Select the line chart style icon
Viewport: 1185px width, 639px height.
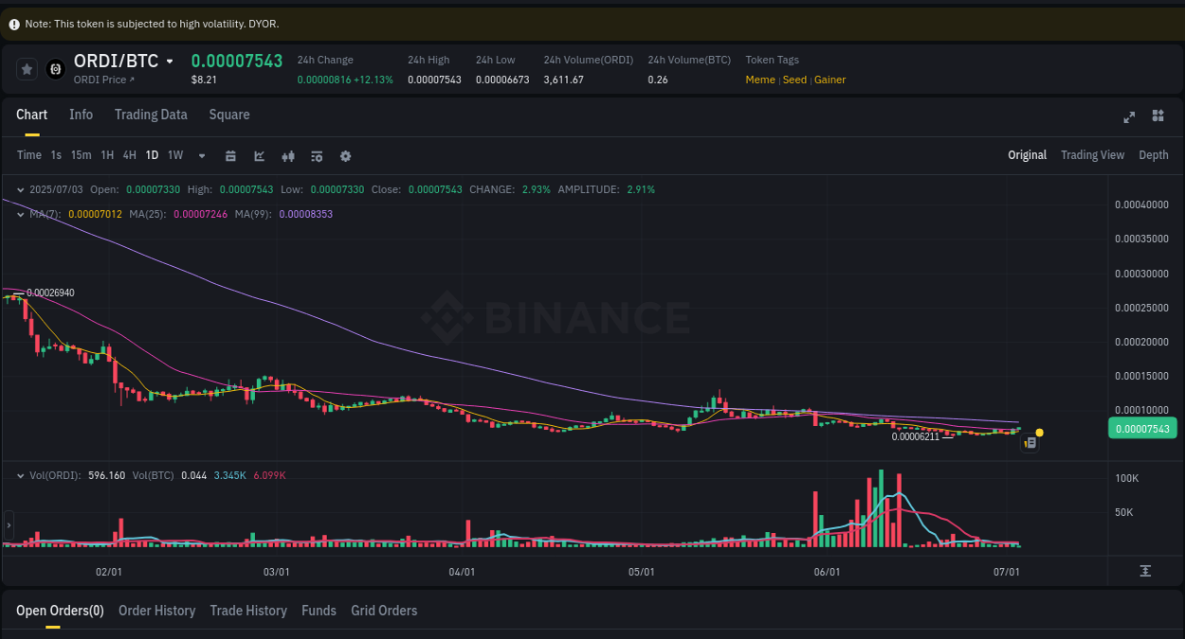click(x=259, y=155)
